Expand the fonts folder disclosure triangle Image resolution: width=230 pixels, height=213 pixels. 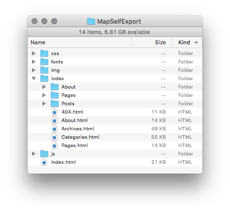point(34,61)
